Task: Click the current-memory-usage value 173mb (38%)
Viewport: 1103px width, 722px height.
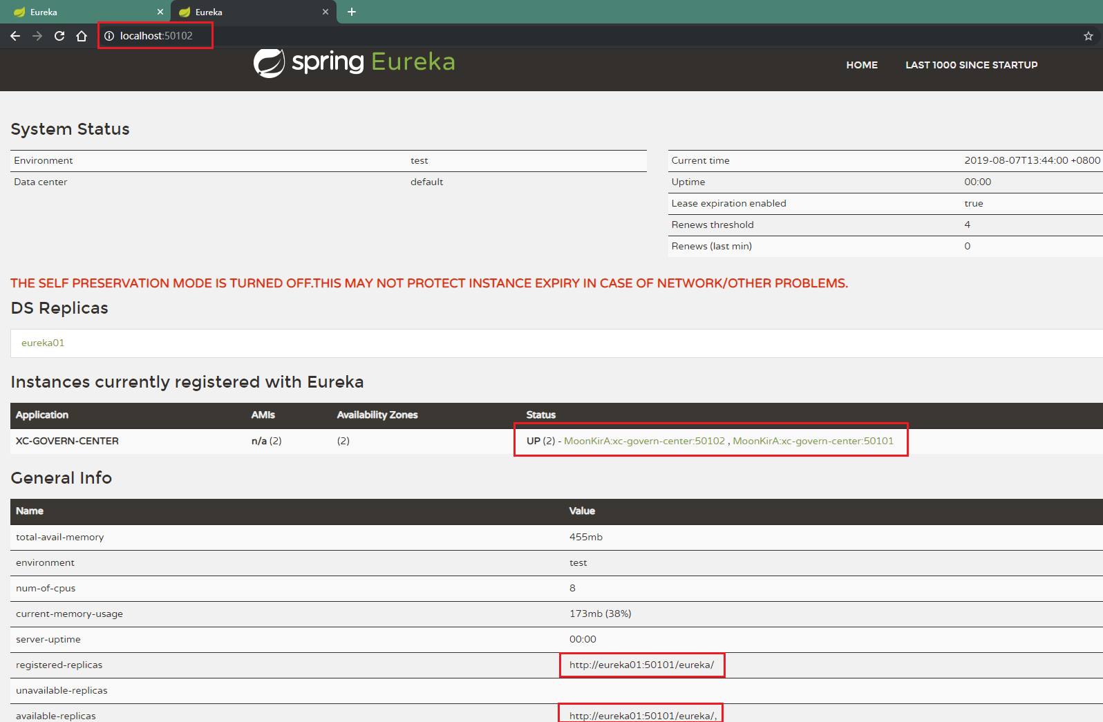Action: coord(601,614)
